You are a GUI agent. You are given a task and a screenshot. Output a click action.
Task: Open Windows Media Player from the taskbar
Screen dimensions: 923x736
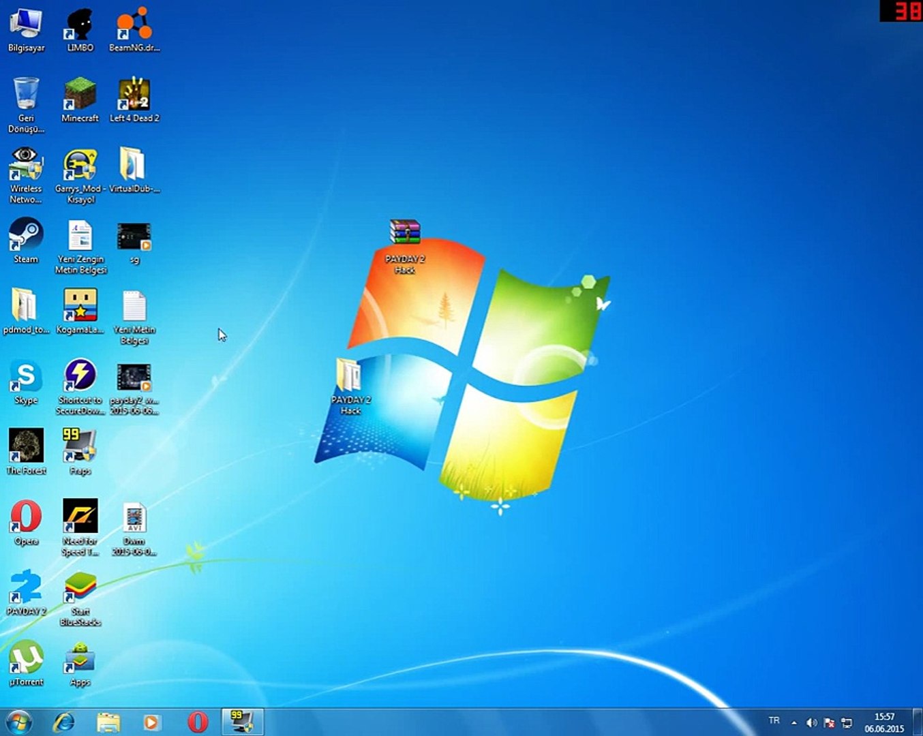coord(152,722)
